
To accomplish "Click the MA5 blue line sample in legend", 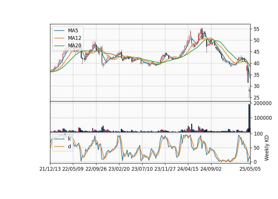I will 59,31.
